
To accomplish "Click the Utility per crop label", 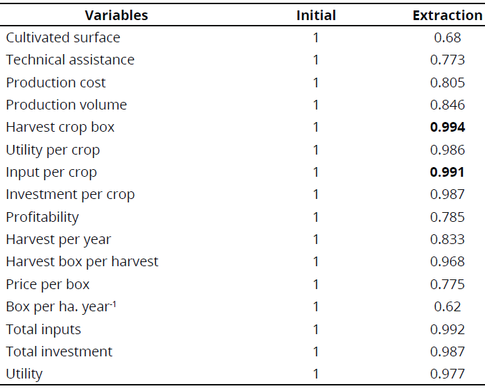I will (53, 150).
